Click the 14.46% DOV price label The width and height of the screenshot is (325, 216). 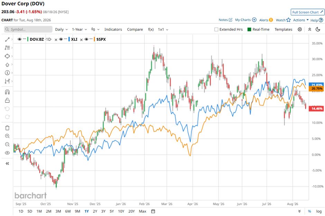pyautogui.click(x=316, y=109)
